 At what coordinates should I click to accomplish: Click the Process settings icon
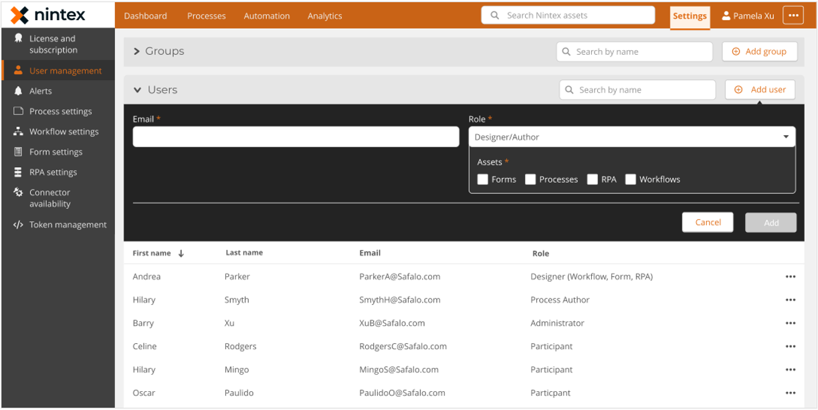pos(18,111)
